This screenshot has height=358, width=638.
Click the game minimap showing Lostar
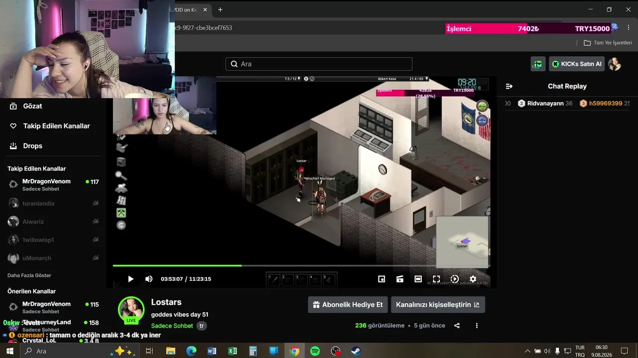click(462, 242)
